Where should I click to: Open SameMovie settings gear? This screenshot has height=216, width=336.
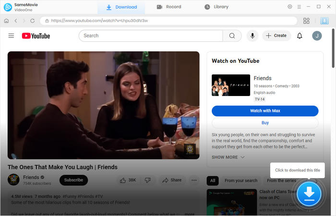point(290,7)
